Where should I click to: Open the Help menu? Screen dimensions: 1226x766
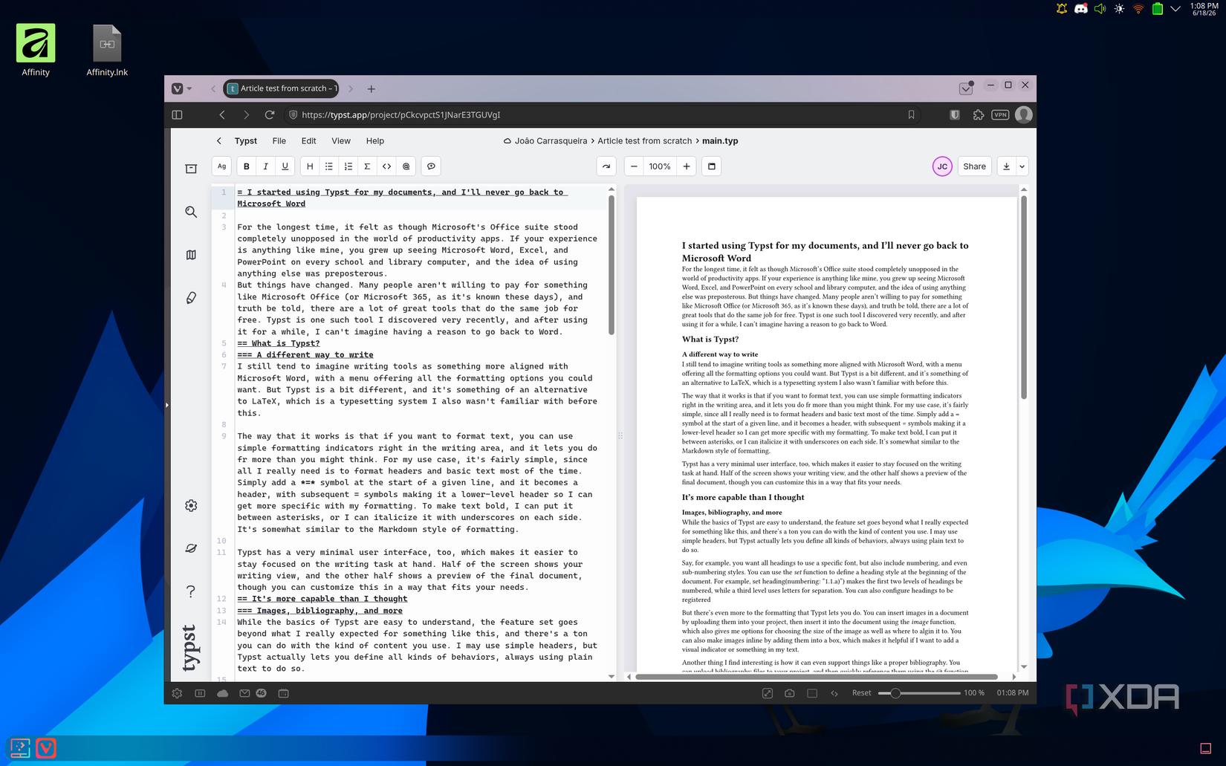[374, 140]
